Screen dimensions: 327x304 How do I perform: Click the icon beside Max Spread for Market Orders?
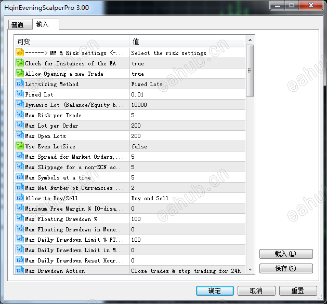point(20,157)
